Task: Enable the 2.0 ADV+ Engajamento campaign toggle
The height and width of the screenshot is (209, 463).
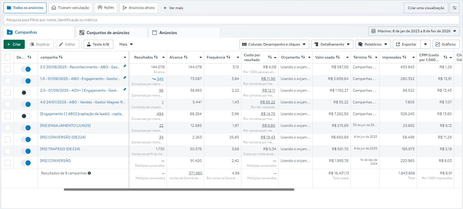Action: pyautogui.click(x=26, y=93)
